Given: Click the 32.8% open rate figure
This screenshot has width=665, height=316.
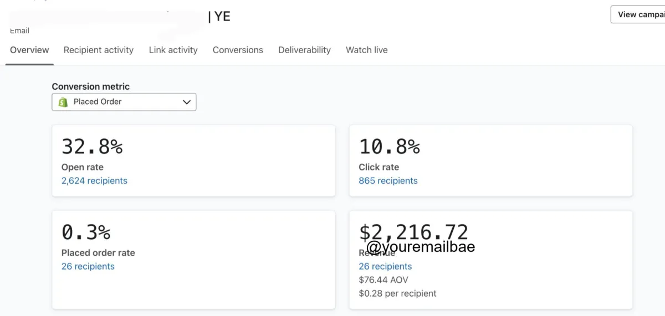Looking at the screenshot, I should click(92, 147).
